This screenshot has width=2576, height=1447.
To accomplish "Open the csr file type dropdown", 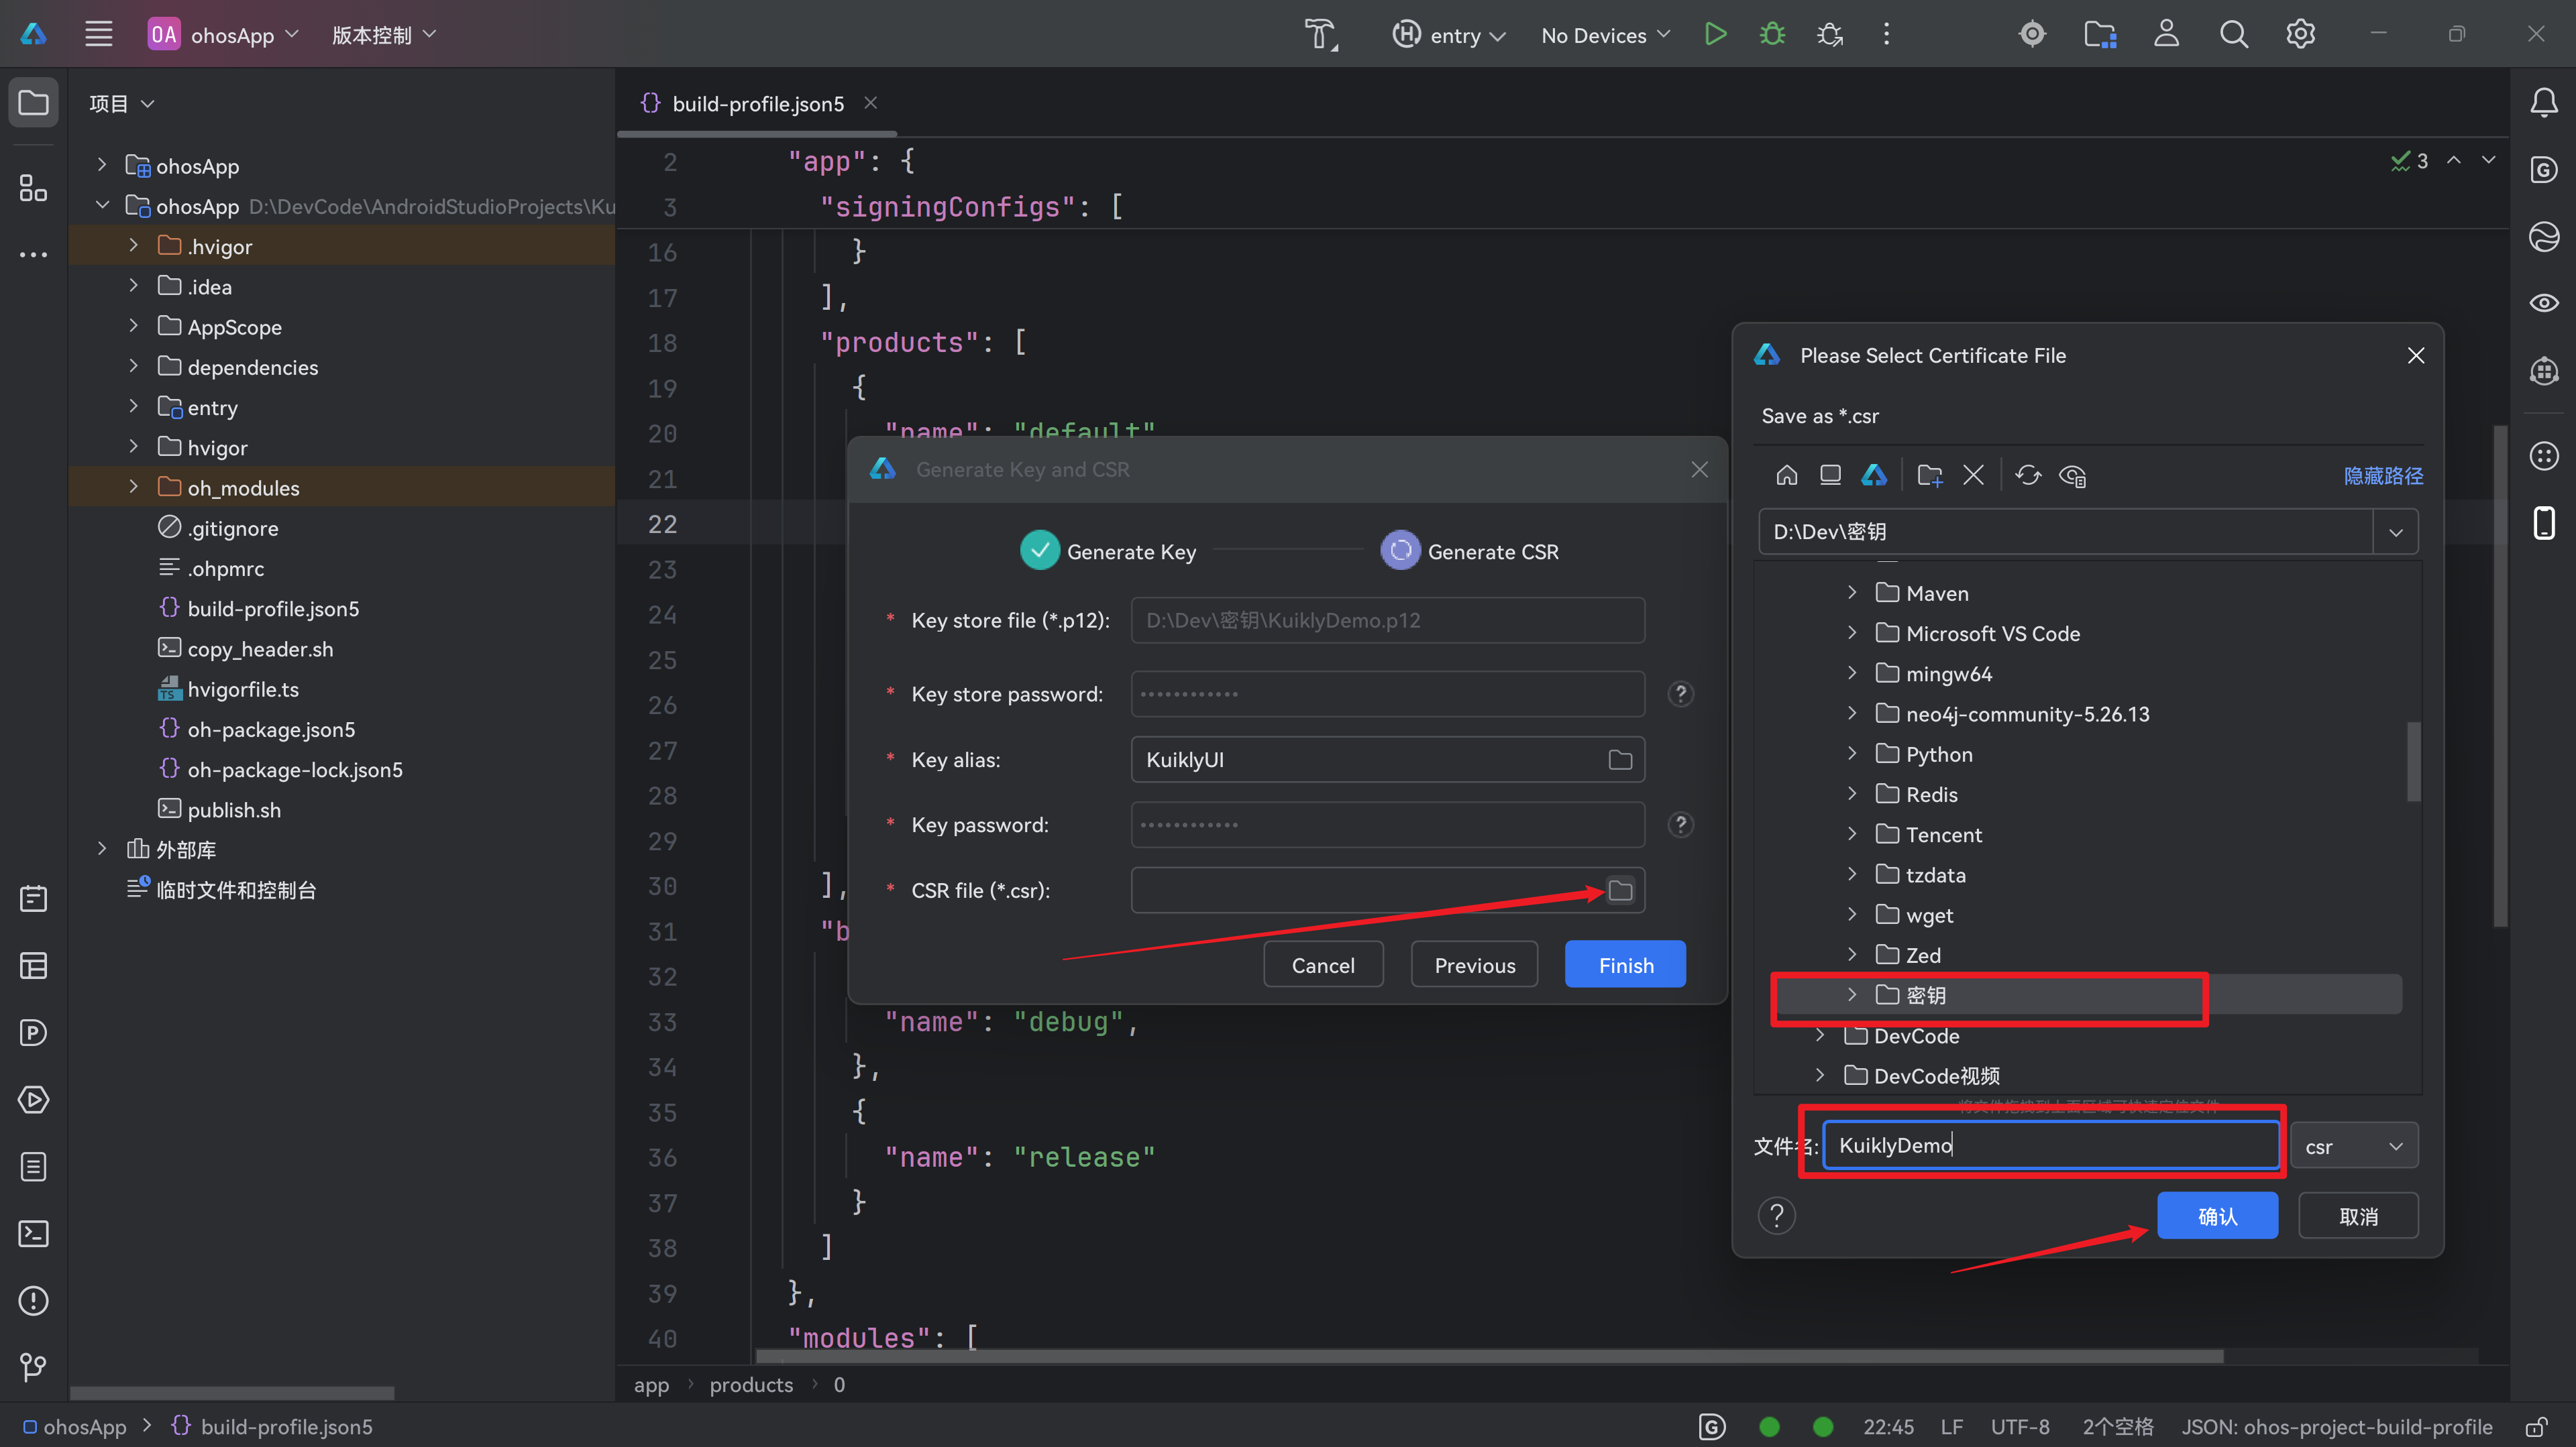I will 2353,1146.
